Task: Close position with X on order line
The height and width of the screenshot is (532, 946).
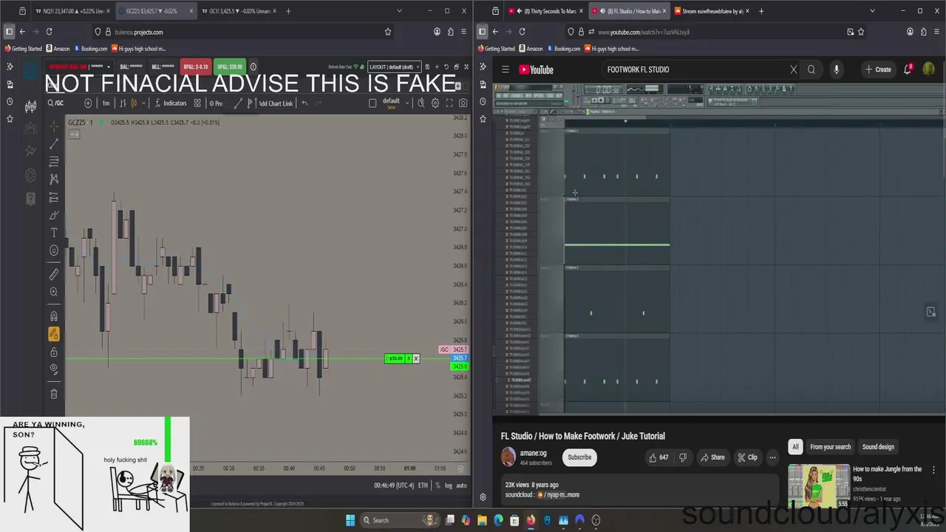Action: point(415,358)
